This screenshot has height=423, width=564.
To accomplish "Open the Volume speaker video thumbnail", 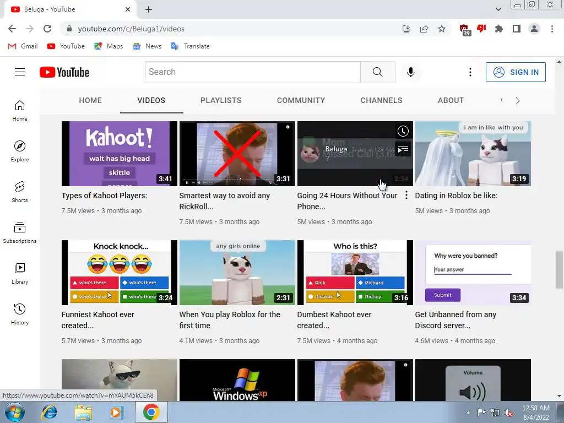I will coord(473,380).
